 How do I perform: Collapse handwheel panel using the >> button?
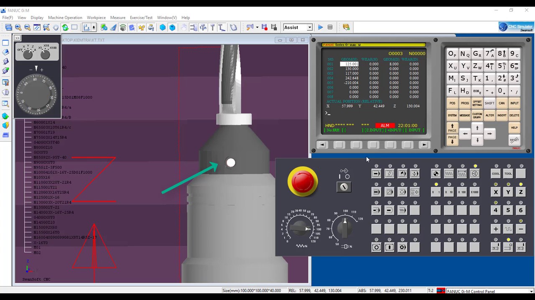click(x=17, y=38)
